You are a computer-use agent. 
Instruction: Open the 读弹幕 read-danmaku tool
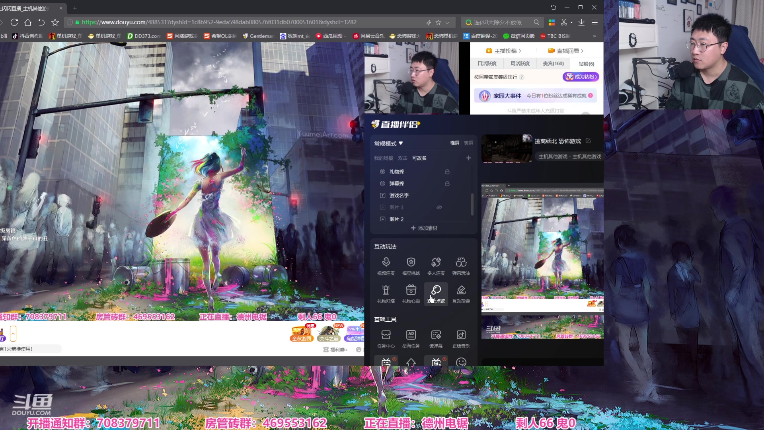[x=436, y=339]
